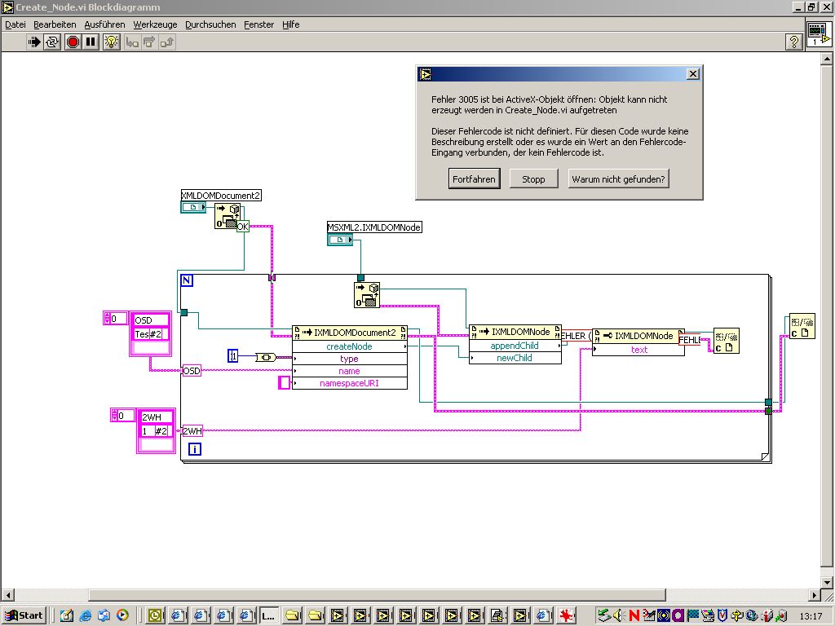835x626 pixels.
Task: Click the Stopp button in error dialog
Action: [x=533, y=179]
